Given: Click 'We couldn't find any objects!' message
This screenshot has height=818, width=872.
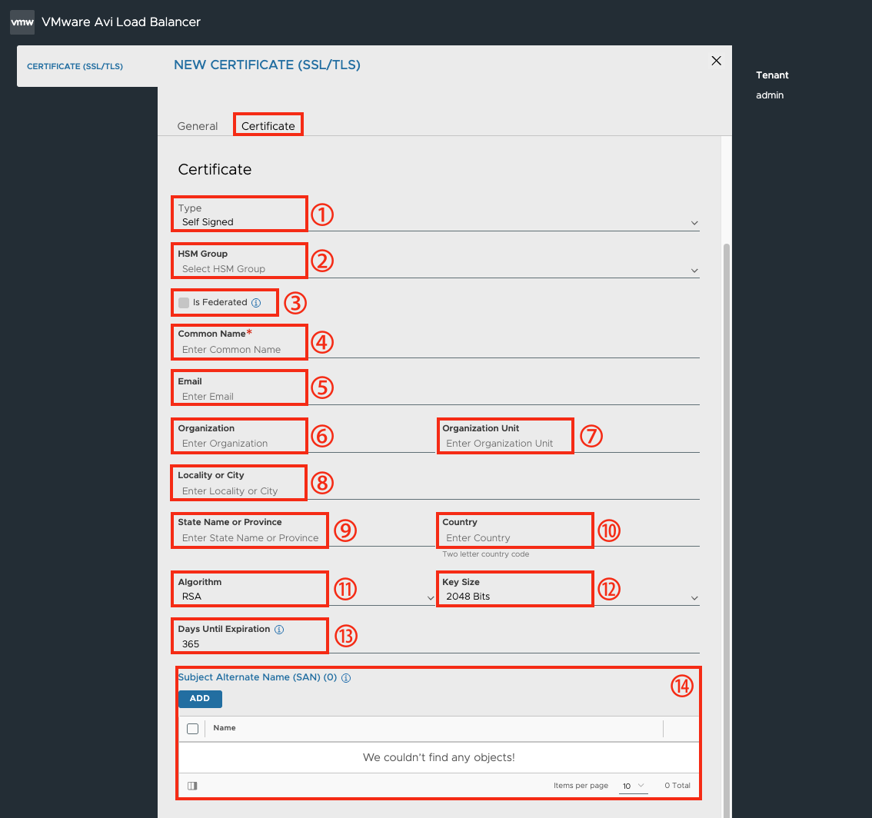Looking at the screenshot, I should (439, 757).
